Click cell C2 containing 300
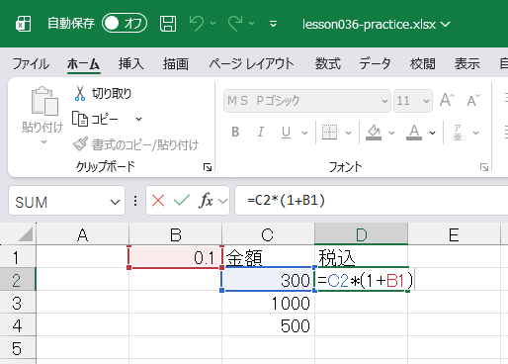 click(268, 279)
